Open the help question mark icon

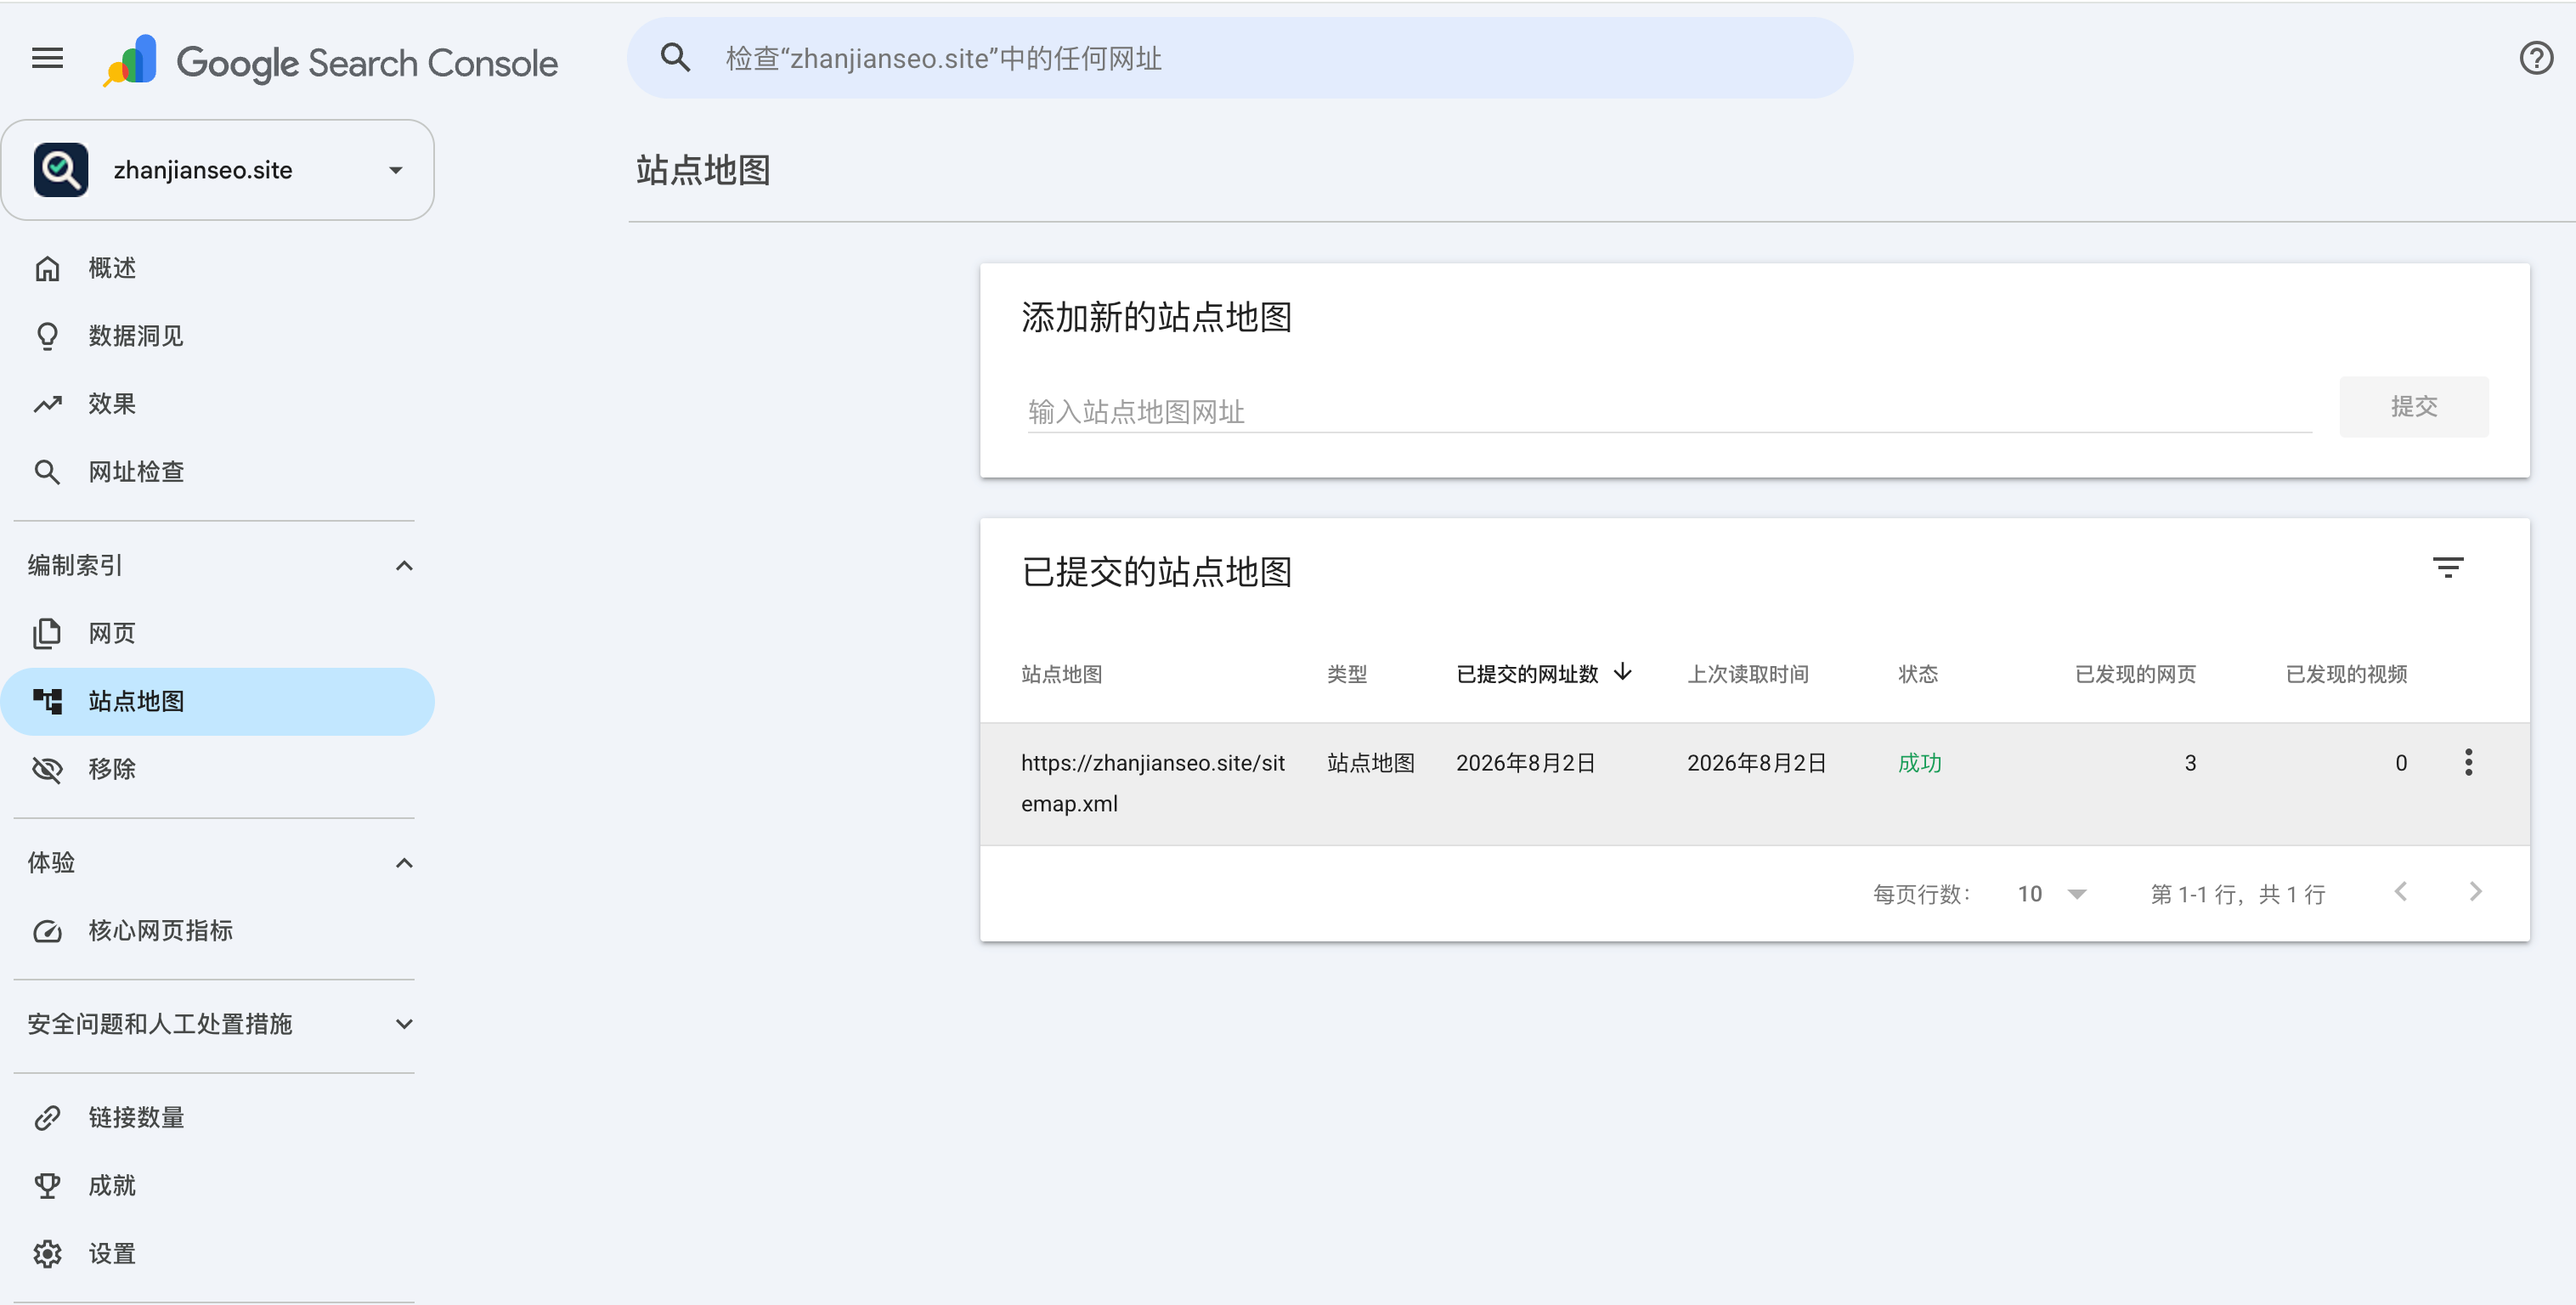tap(2536, 58)
